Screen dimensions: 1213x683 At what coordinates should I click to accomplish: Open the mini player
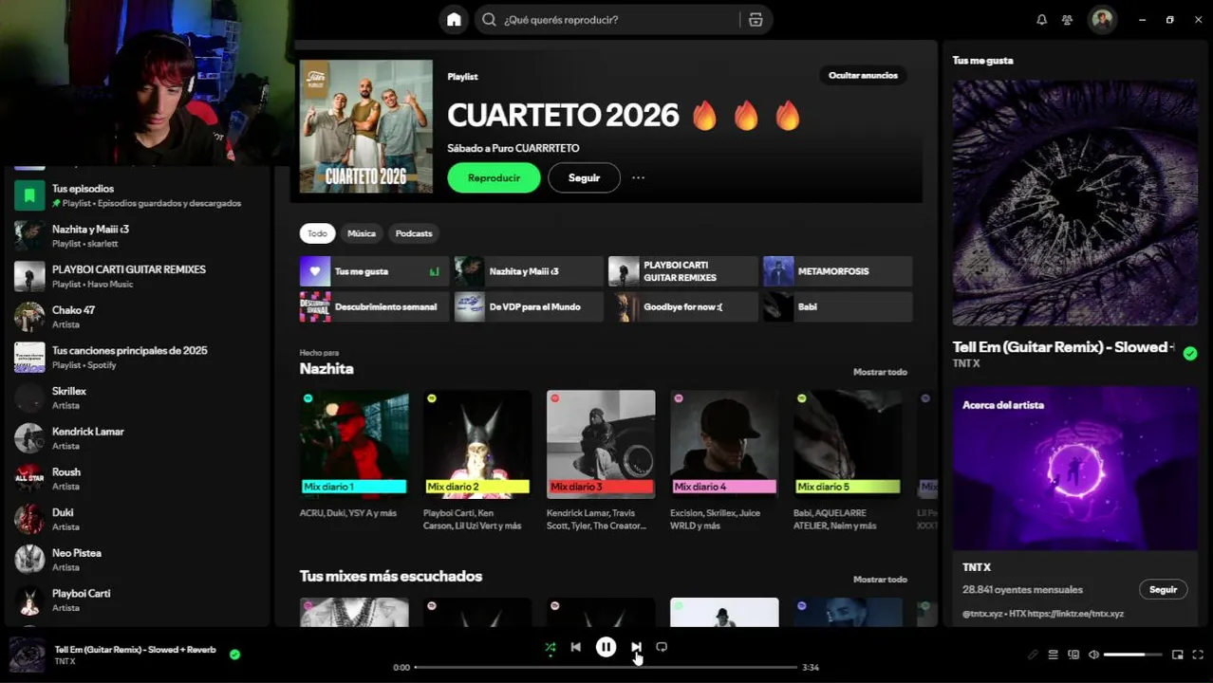(x=1178, y=655)
